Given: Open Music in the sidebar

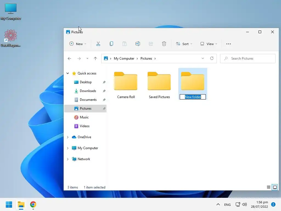Looking at the screenshot, I should tap(84, 117).
